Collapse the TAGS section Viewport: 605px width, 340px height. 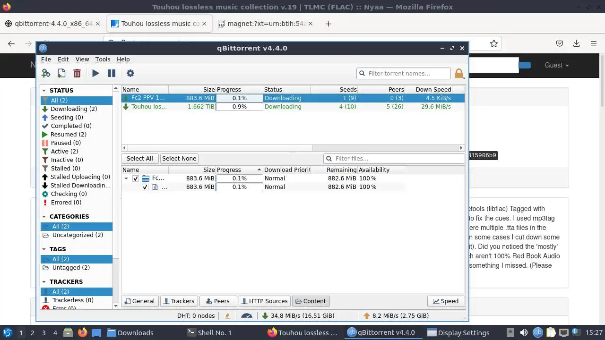(x=44, y=249)
